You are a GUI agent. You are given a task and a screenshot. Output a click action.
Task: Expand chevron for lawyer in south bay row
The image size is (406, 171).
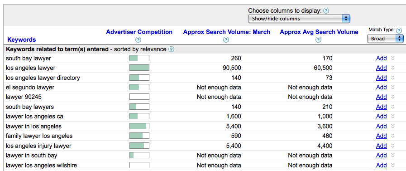pyautogui.click(x=393, y=155)
